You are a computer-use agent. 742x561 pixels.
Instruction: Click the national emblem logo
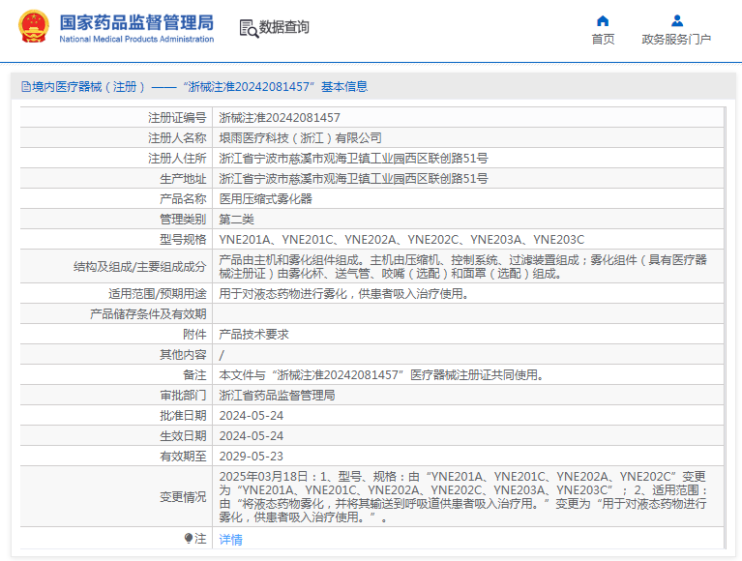(31, 28)
